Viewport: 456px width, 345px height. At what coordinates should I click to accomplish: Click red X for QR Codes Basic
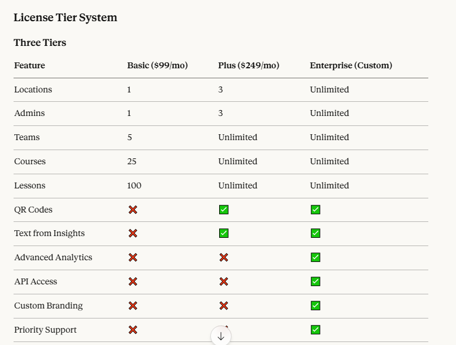click(133, 210)
